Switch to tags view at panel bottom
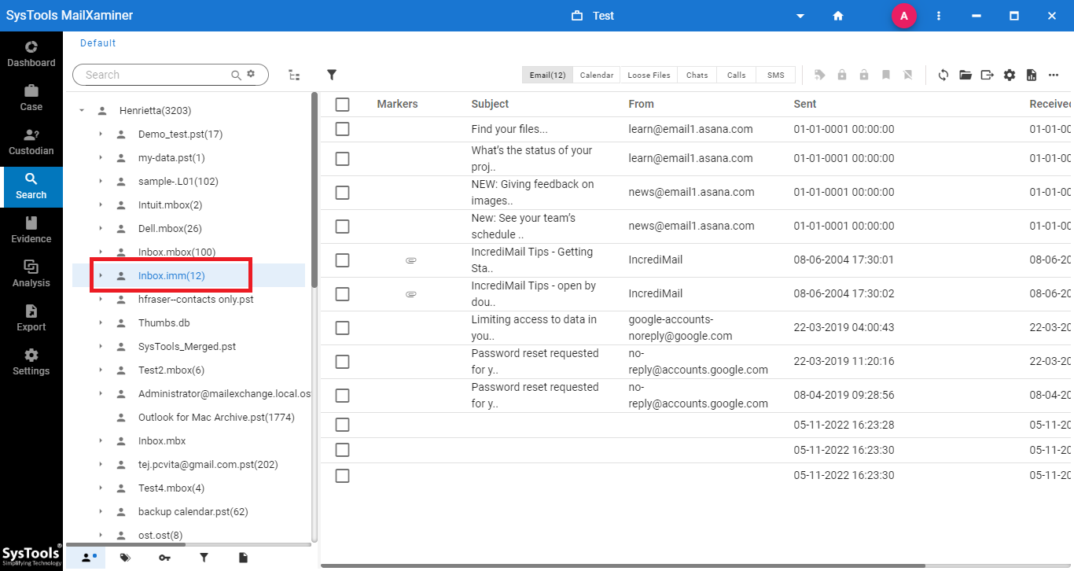Viewport: 1074px width, 571px height. [x=125, y=558]
